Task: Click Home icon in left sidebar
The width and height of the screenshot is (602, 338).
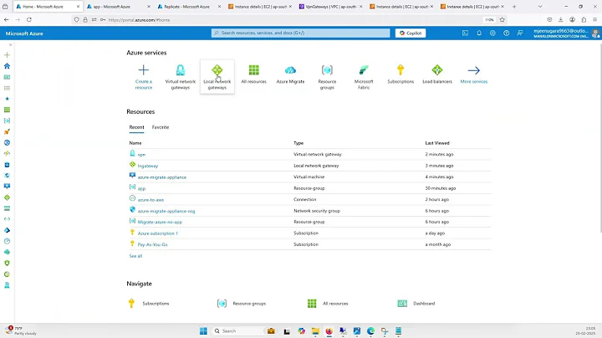Action: (7, 66)
